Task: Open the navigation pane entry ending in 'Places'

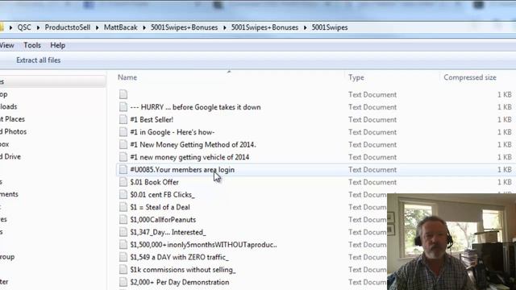Action: click(x=13, y=119)
